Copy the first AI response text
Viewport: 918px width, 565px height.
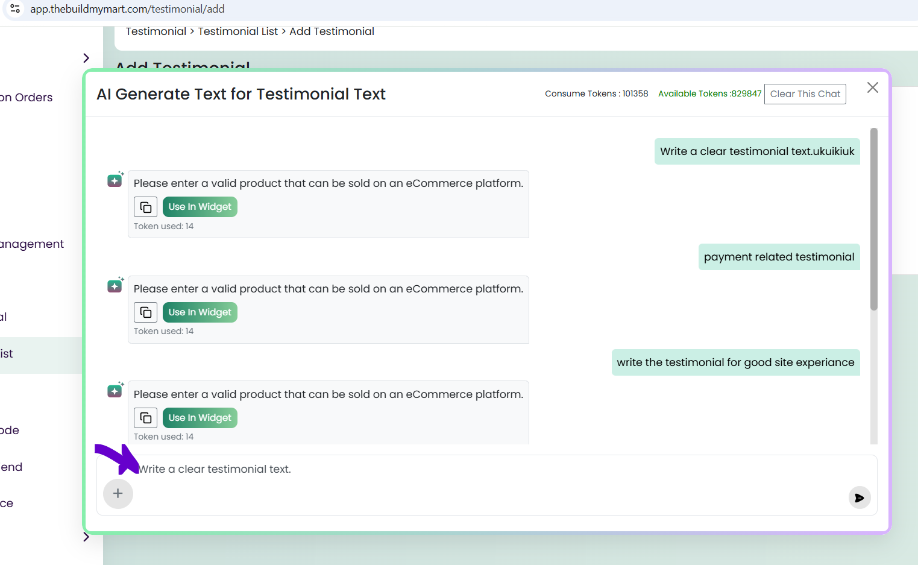(x=145, y=207)
